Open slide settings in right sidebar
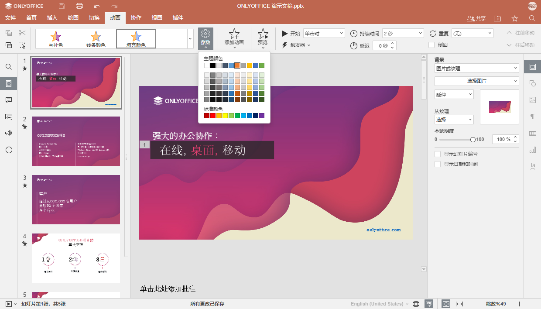 coord(532,67)
